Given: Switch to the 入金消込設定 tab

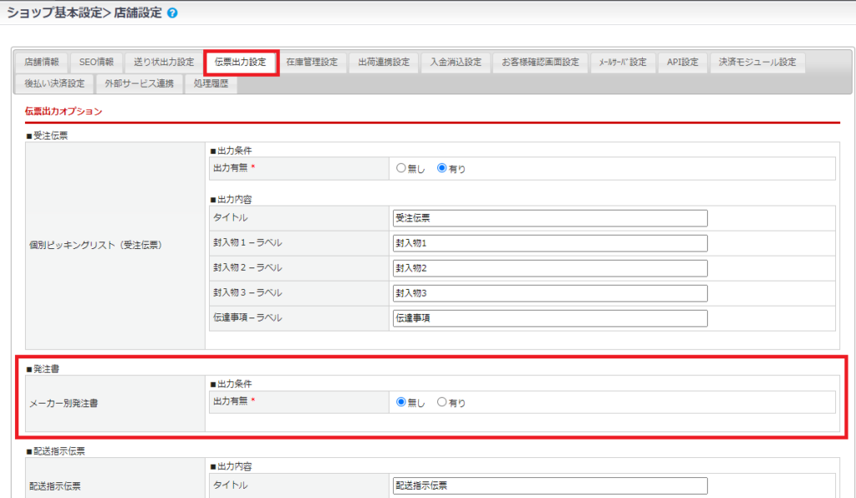Looking at the screenshot, I should click(456, 63).
